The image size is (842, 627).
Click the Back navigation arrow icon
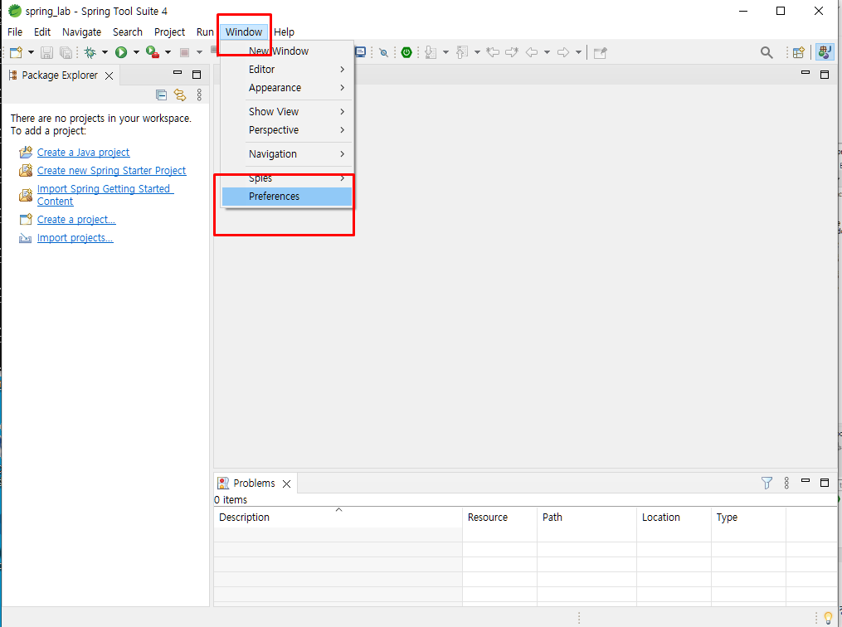[x=532, y=52]
